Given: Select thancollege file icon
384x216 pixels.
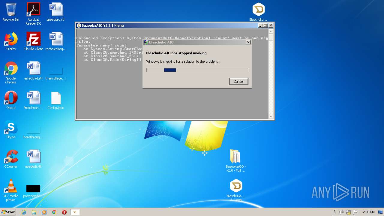Looking at the screenshot, I should click(56, 72).
